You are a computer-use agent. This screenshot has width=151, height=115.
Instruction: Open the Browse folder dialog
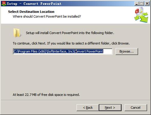(127, 51)
